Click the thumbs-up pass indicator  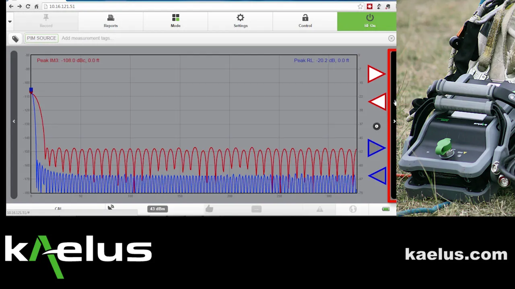[x=209, y=209]
